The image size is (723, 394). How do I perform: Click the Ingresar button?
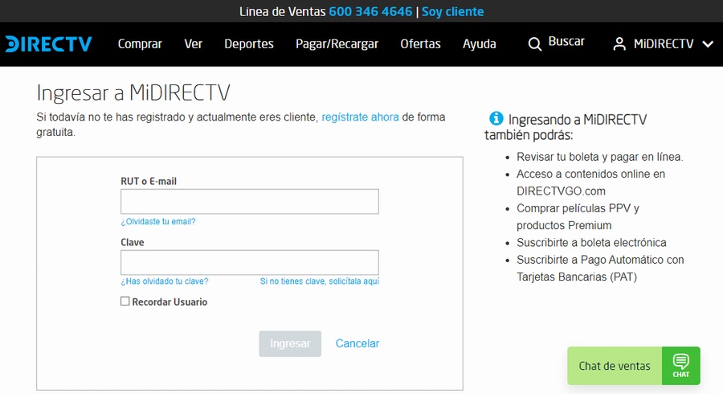290,343
